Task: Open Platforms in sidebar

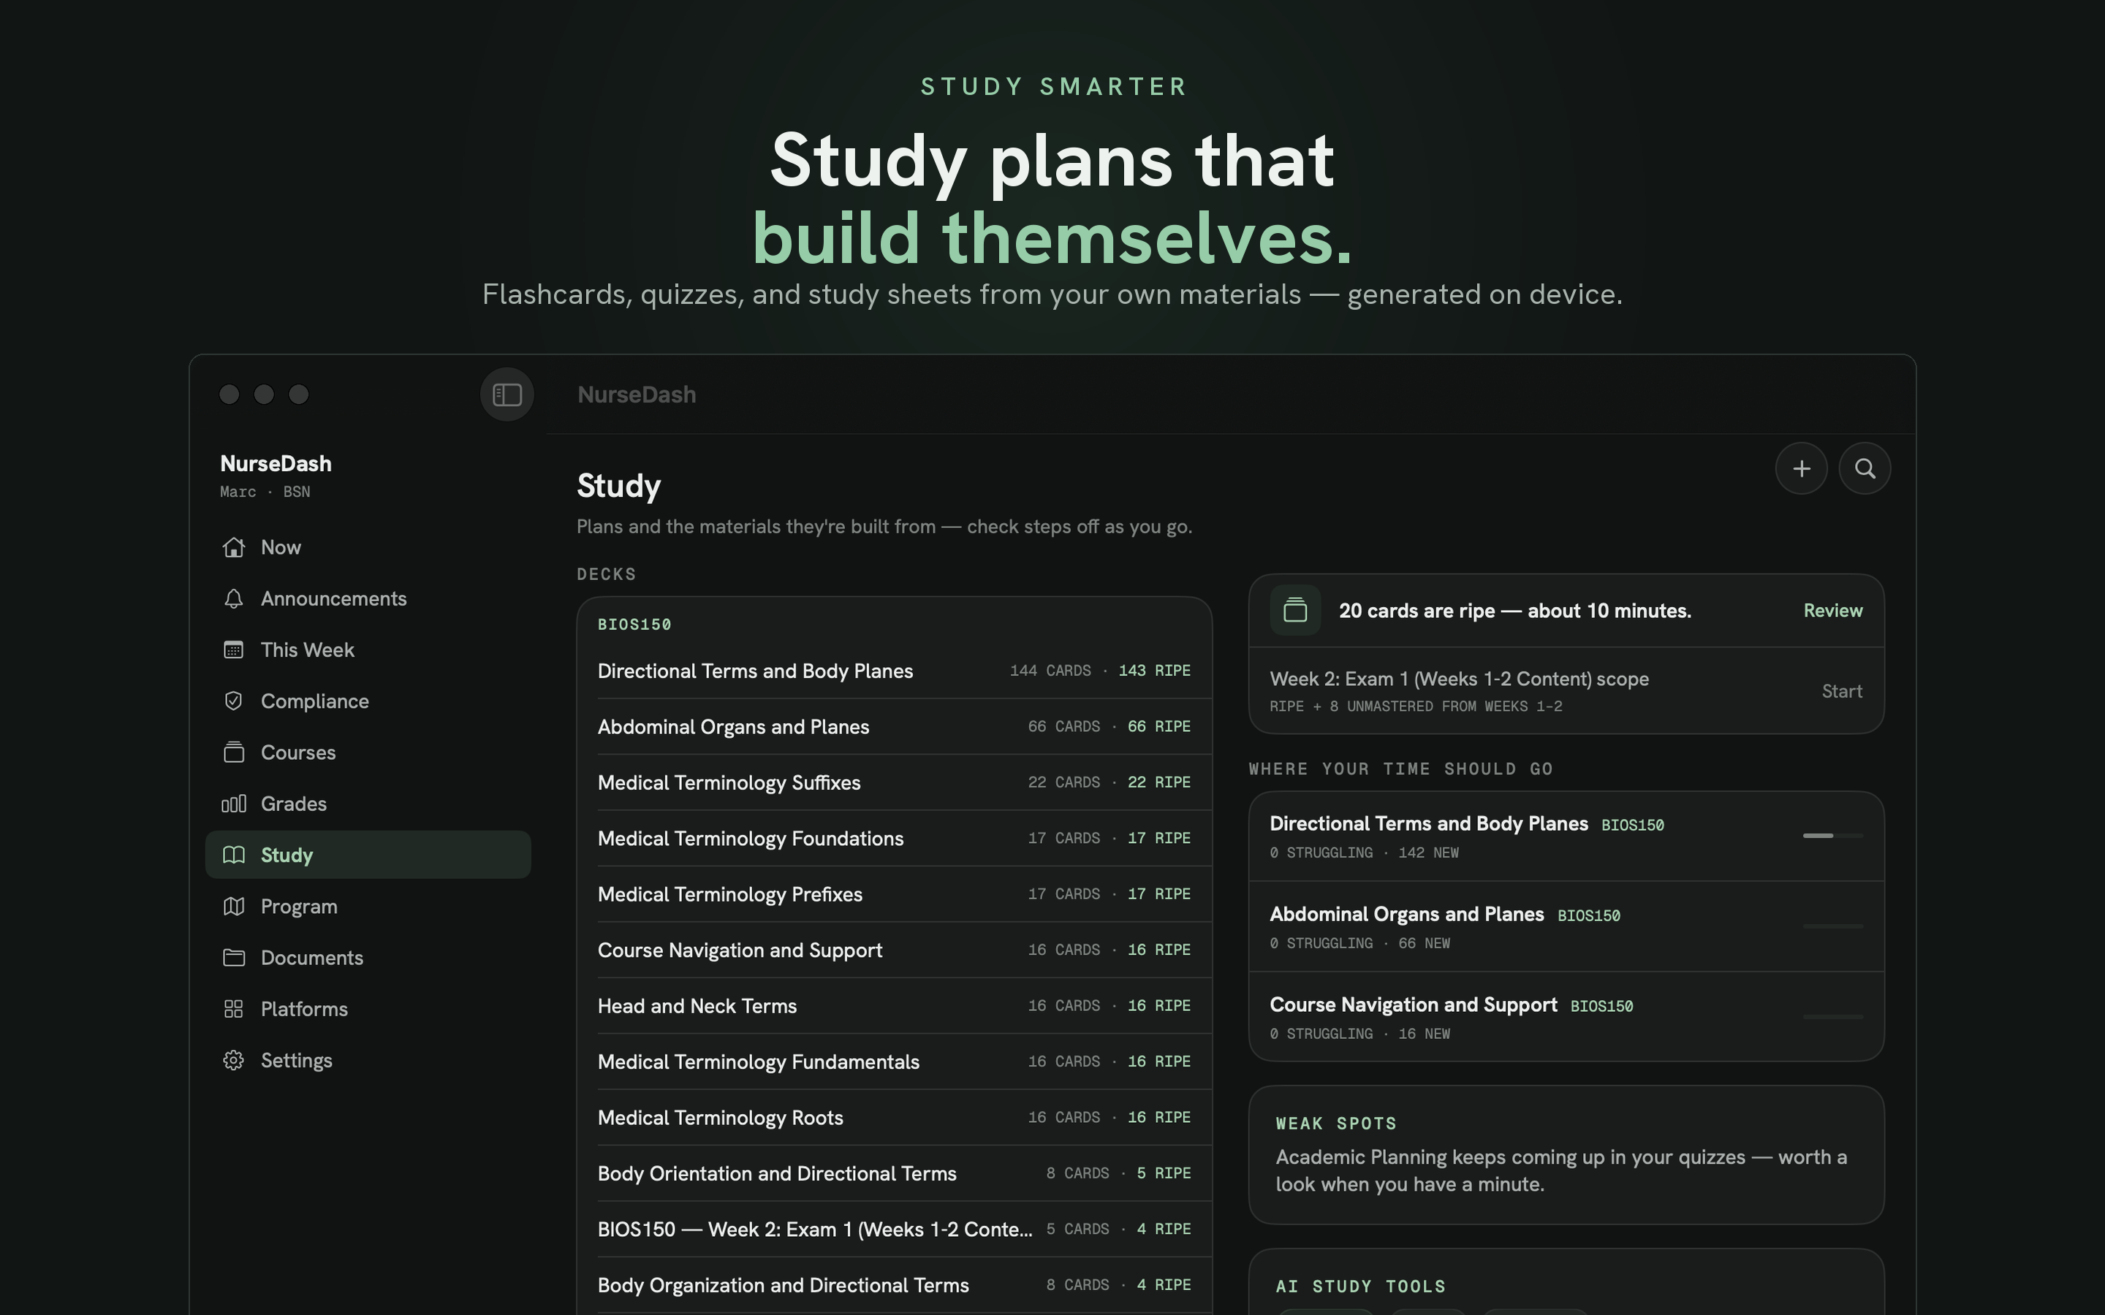Action: pyautogui.click(x=368, y=1009)
